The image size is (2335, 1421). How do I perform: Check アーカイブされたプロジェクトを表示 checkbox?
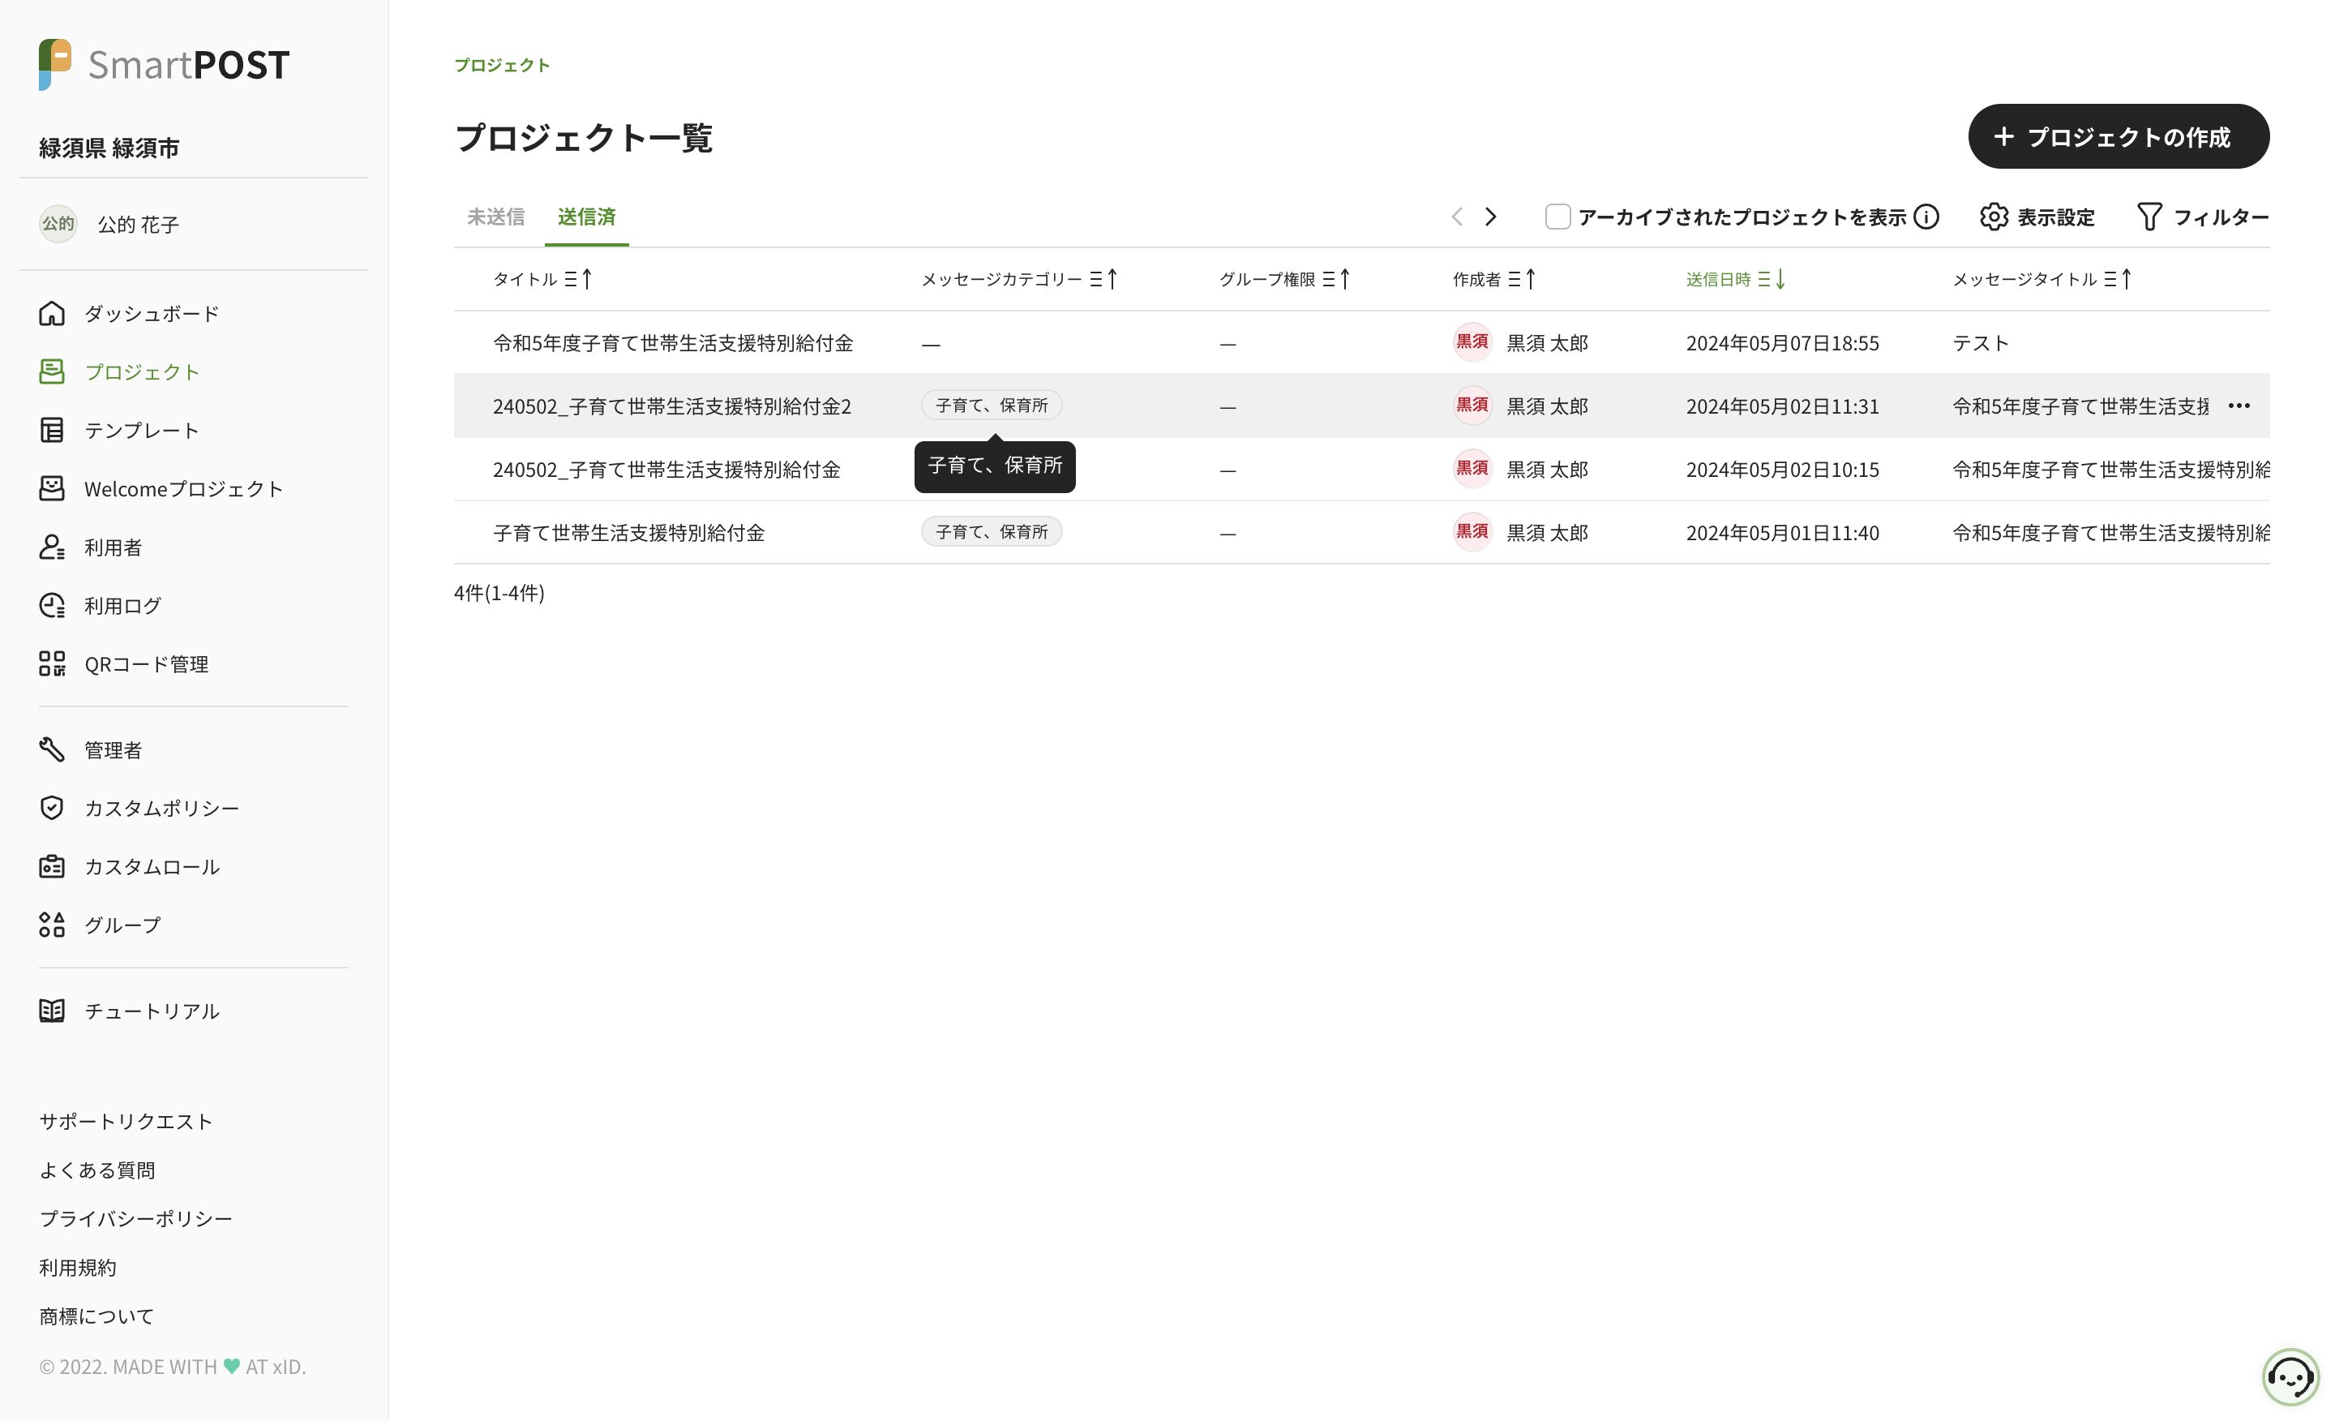(x=1558, y=217)
